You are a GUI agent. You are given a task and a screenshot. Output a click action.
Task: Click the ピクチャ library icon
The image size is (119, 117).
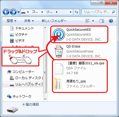[12, 35]
